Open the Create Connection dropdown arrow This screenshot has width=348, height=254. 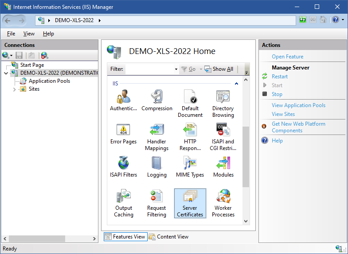[x=12, y=55]
